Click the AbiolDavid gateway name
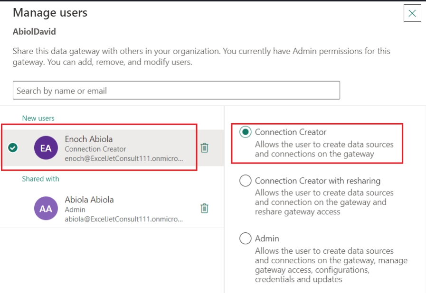This screenshot has height=293, width=426. point(35,32)
